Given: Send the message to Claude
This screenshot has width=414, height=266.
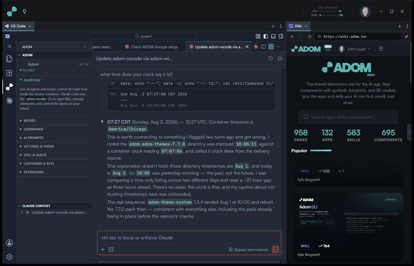Looking at the screenshot, I should tap(275, 249).
